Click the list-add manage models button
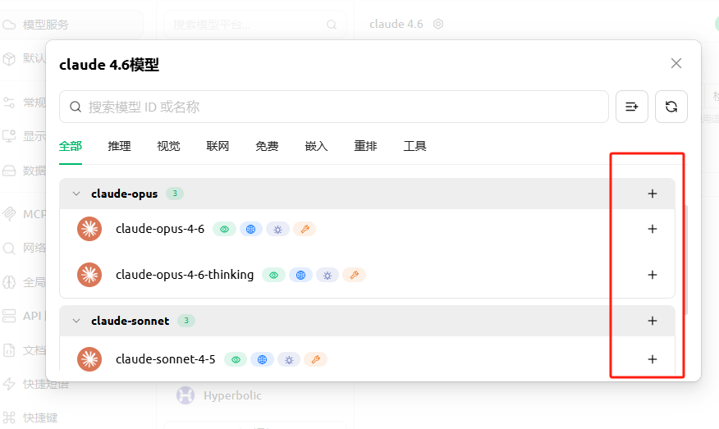This screenshot has width=719, height=429. pos(632,107)
